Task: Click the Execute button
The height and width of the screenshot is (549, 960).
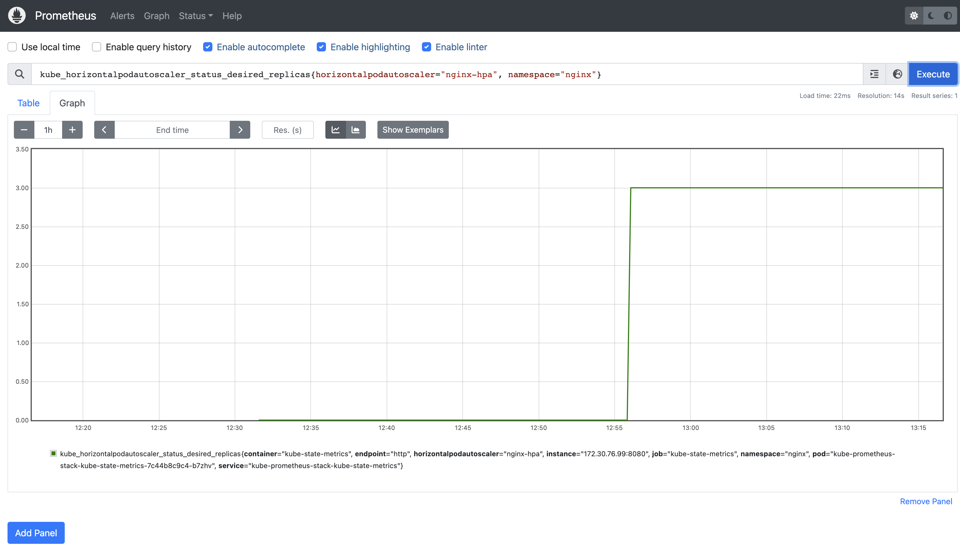Action: 933,74
